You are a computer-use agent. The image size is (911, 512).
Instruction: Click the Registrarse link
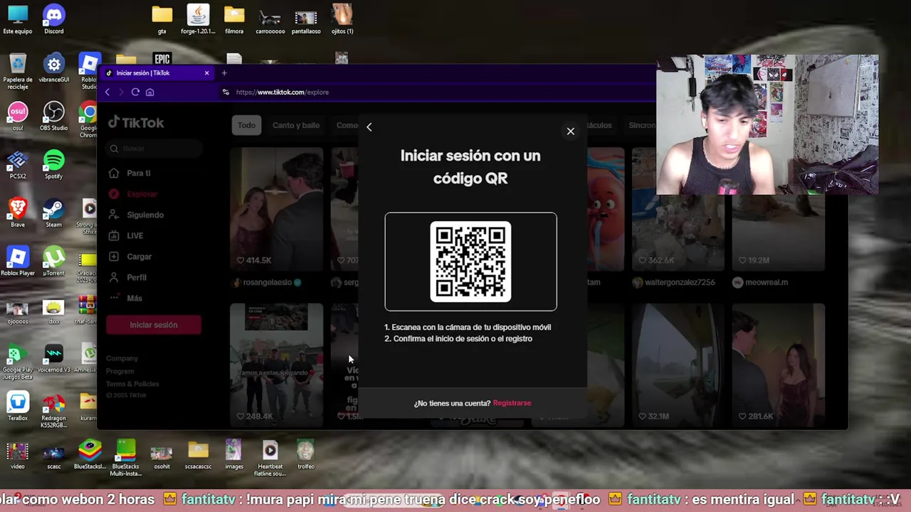click(x=512, y=403)
